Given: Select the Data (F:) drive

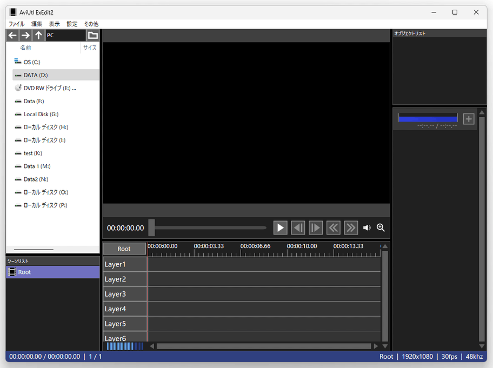Looking at the screenshot, I should pyautogui.click(x=56, y=101).
